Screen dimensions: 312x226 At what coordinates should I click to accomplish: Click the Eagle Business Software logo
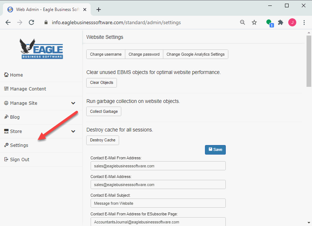pos(41,49)
